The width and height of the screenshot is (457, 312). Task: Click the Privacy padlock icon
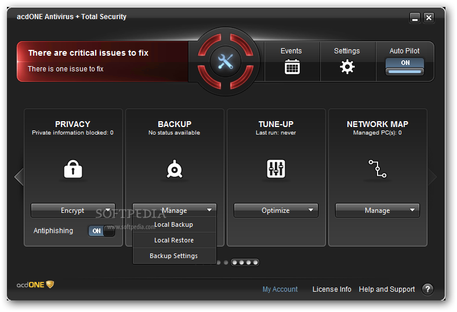click(x=73, y=169)
